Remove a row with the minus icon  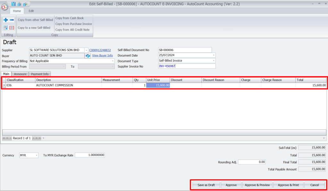coord(12,20)
